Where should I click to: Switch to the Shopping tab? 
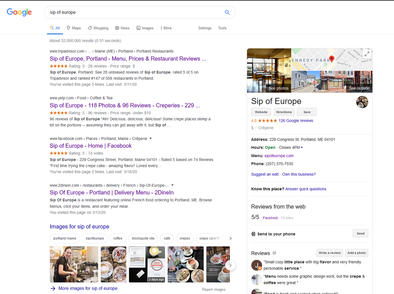[98, 28]
